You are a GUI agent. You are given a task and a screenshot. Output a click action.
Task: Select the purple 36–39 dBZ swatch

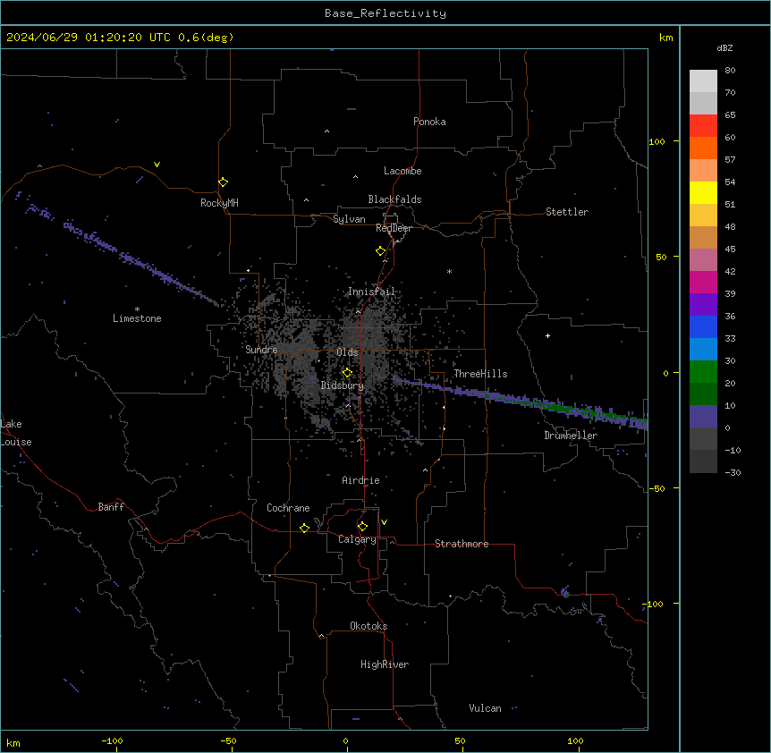coord(703,305)
